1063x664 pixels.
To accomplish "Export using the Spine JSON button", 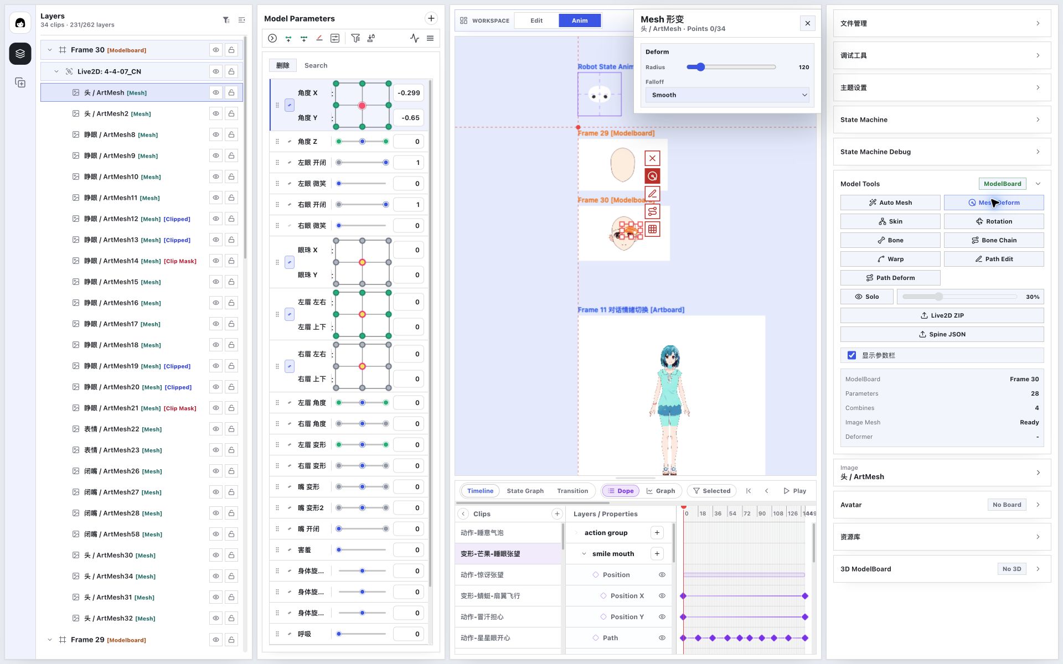I will (x=942, y=334).
